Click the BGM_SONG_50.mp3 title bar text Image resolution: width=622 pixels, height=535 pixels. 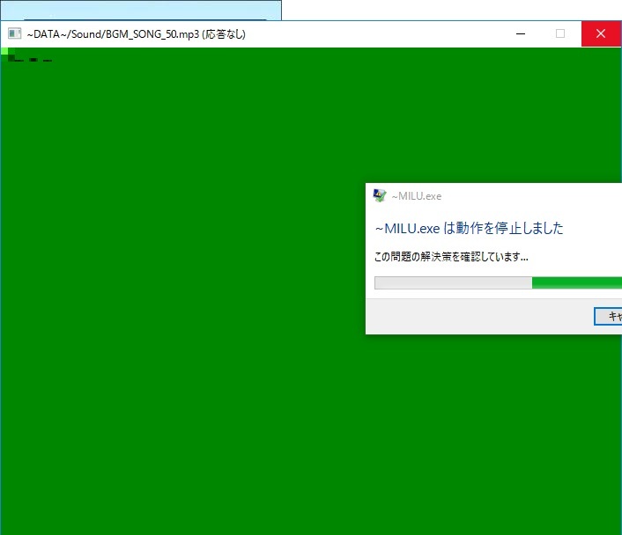[x=107, y=34]
